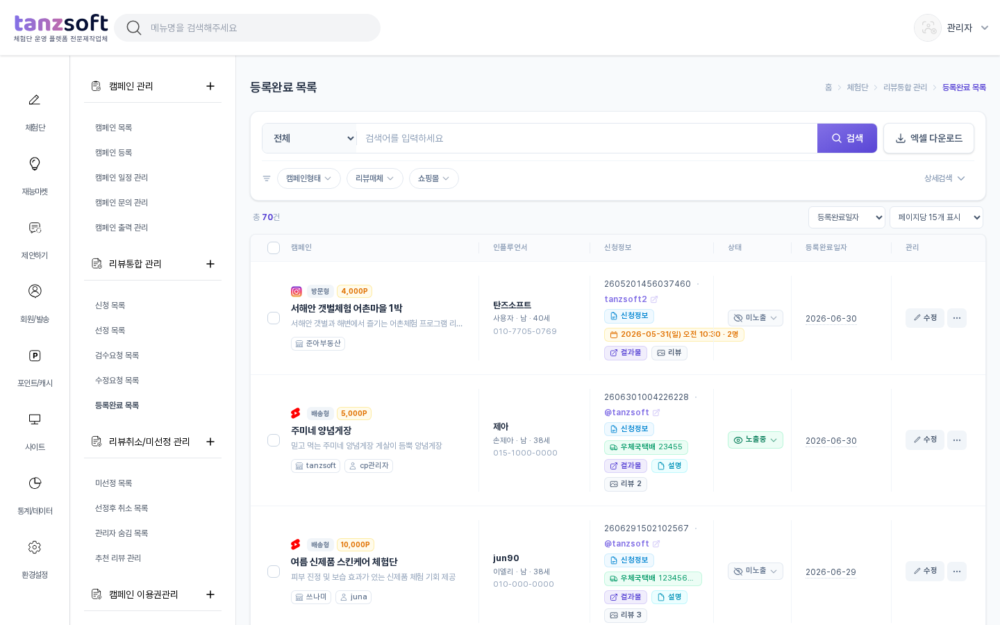Open the 포인트/캐시 section
1000x625 pixels.
tap(34, 367)
